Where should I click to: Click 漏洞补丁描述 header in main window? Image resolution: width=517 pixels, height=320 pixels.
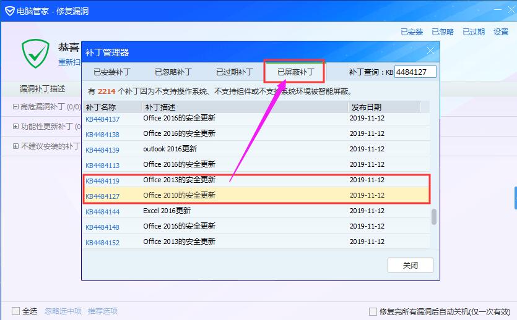[x=43, y=89]
